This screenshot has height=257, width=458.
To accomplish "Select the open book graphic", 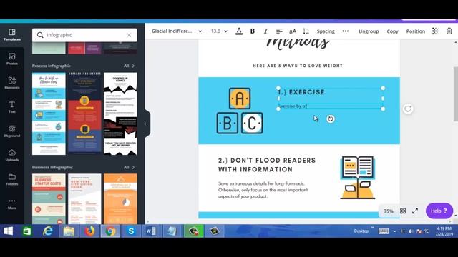I will [x=358, y=178].
